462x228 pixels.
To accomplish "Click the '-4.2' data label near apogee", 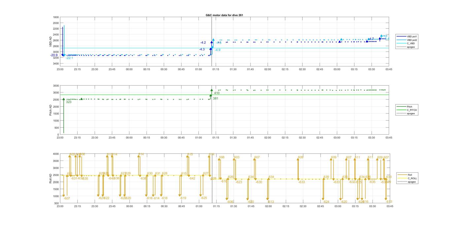I will (203, 43).
